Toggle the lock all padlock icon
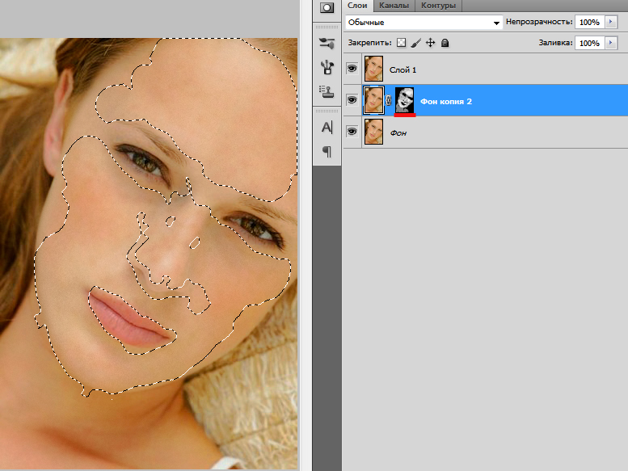This screenshot has width=628, height=471. (x=445, y=43)
